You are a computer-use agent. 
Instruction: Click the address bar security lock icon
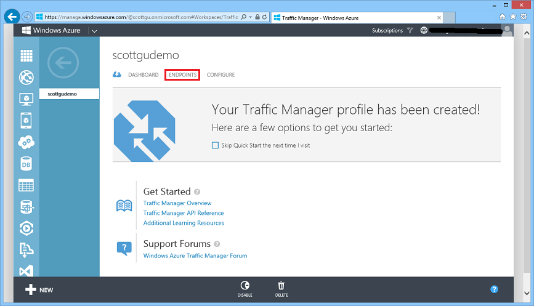pos(257,17)
